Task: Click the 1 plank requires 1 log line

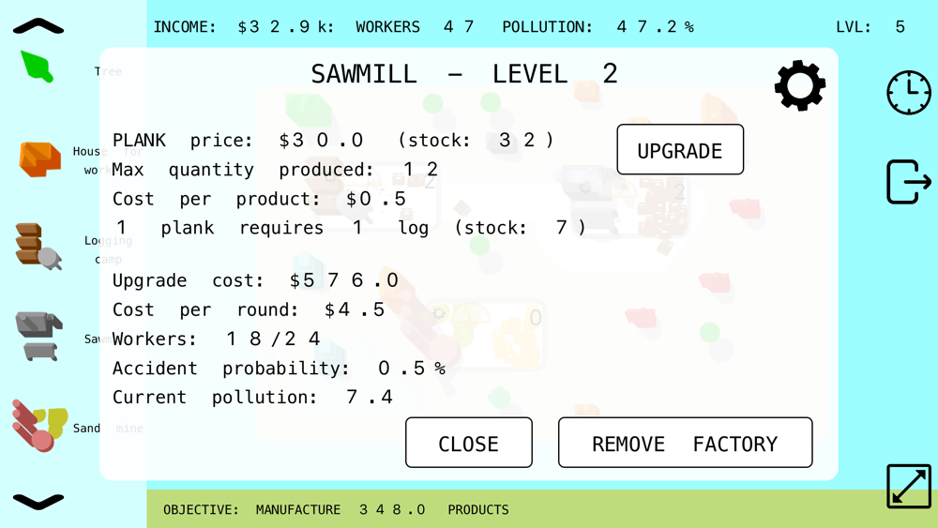Action: tap(350, 228)
